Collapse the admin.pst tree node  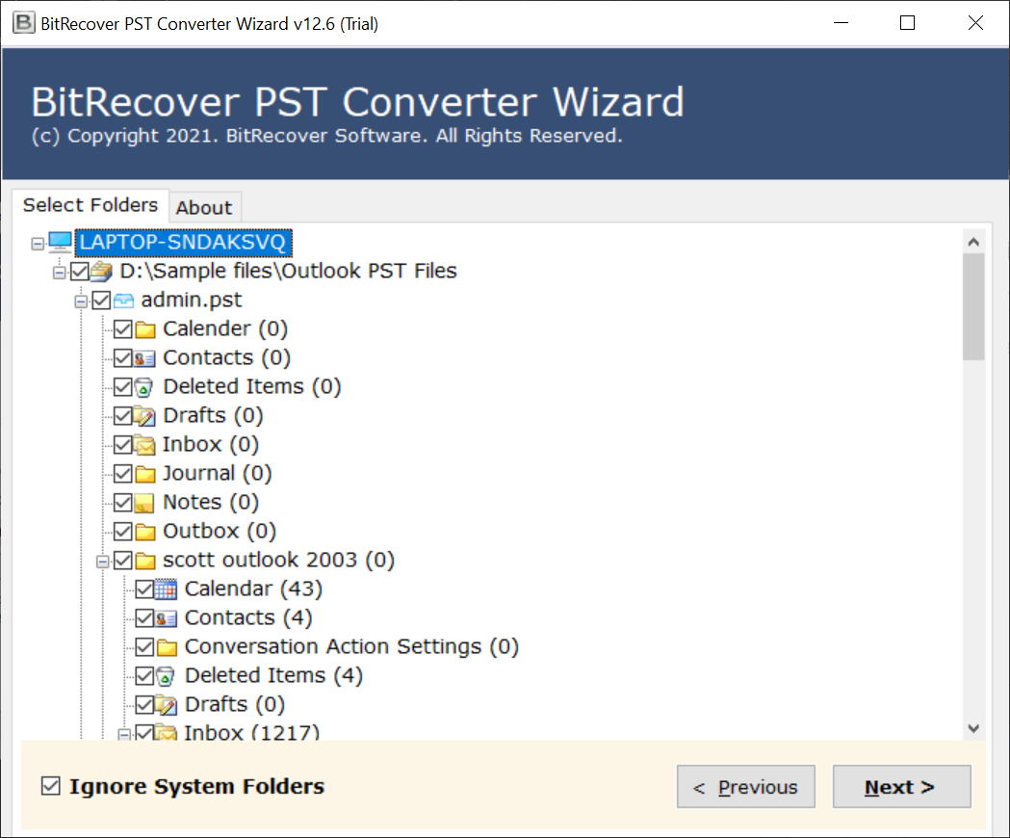point(81,301)
